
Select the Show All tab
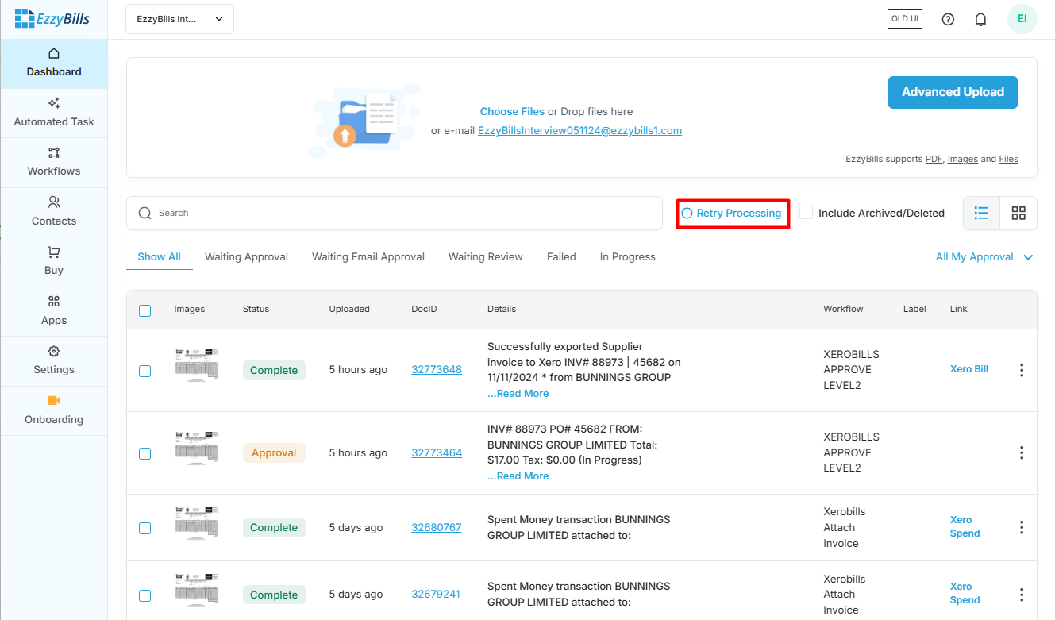click(x=160, y=257)
